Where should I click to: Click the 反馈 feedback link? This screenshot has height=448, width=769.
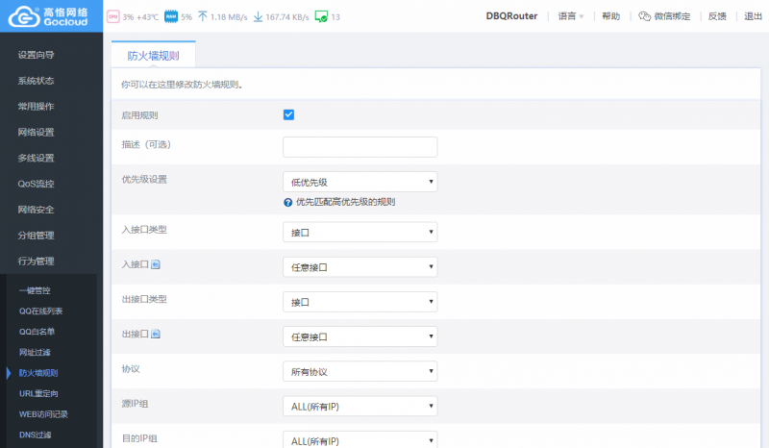coord(717,16)
